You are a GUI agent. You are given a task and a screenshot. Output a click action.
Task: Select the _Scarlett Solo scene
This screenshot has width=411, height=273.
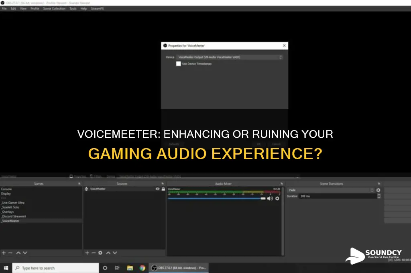click(10, 207)
